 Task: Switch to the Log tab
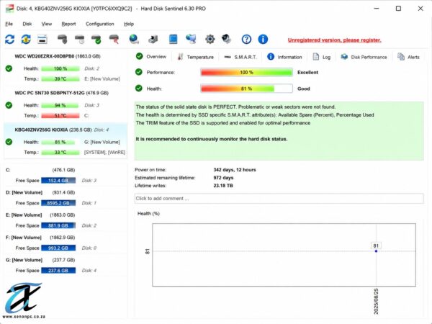pyautogui.click(x=322, y=57)
